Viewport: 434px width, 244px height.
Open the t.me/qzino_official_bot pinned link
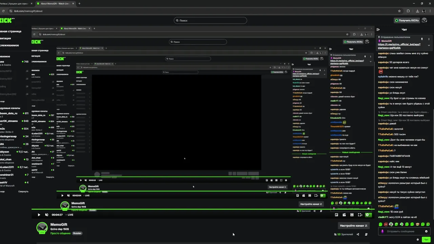[399, 46]
